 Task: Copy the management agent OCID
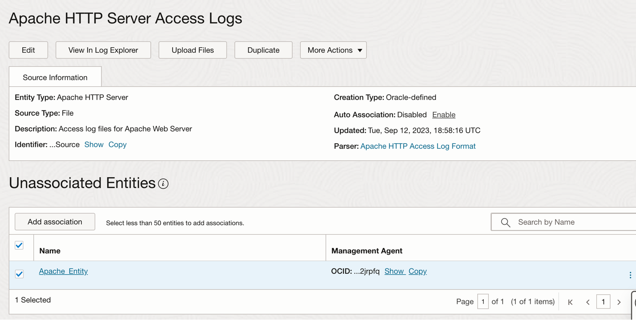point(417,271)
